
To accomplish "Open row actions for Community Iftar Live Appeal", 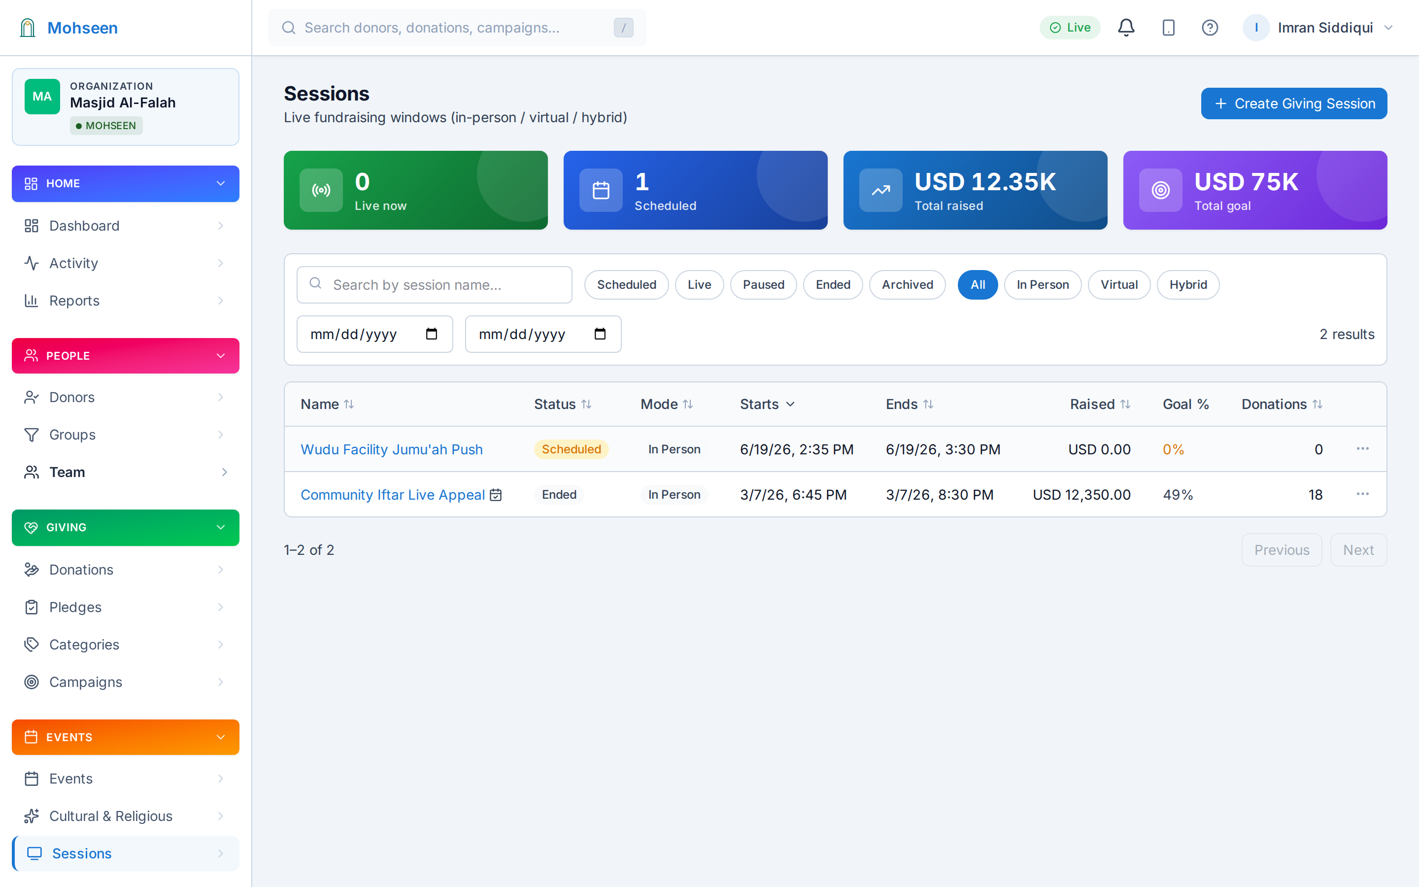I will click(x=1362, y=494).
